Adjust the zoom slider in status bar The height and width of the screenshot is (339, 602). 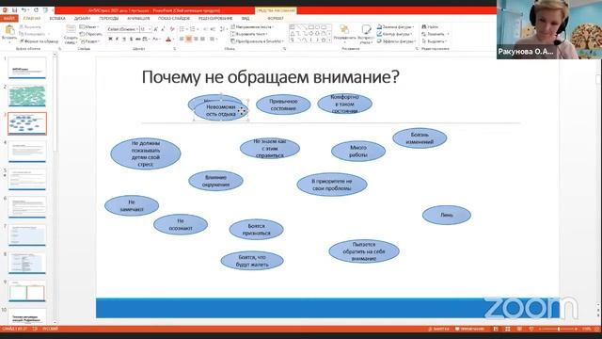558,329
